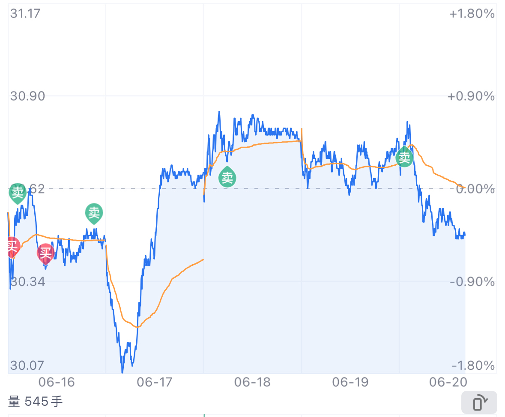Select the red buy marker cut off at chart edge
505x417 pixels.
pyautogui.click(x=13, y=247)
